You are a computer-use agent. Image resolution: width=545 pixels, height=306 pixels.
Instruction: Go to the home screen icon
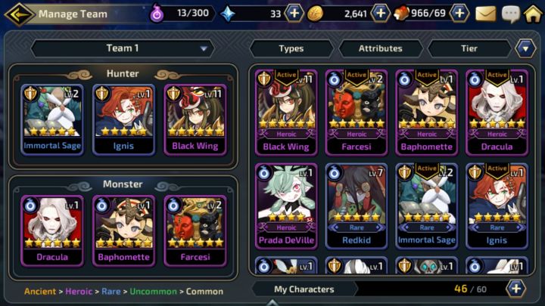(x=533, y=14)
